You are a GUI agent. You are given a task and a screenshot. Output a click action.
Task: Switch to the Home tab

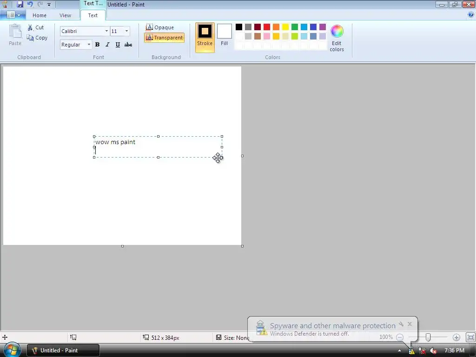click(x=40, y=15)
